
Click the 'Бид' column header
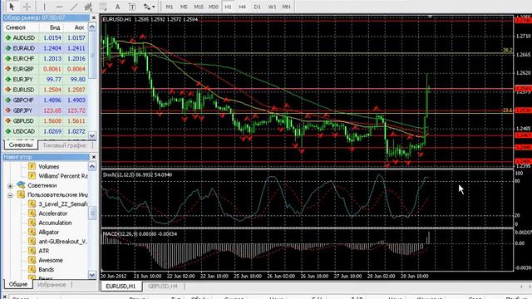[55, 27]
